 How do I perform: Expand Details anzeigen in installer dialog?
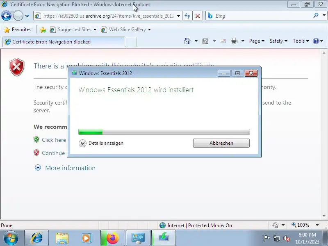[x=82, y=143]
